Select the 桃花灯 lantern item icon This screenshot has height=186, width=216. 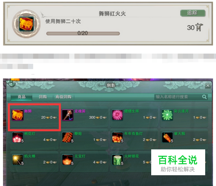tap(18, 137)
